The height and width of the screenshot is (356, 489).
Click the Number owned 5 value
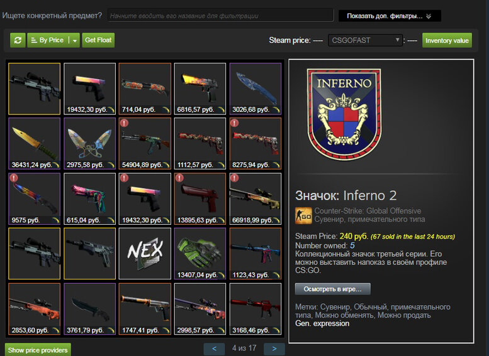click(352, 245)
